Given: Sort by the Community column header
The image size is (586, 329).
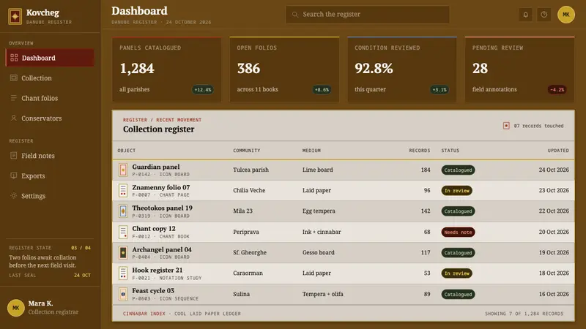Looking at the screenshot, I should (x=247, y=151).
